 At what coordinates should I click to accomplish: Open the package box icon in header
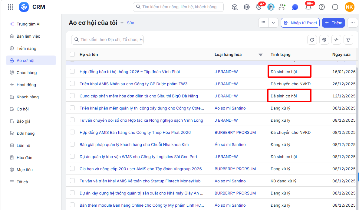coord(235,7)
